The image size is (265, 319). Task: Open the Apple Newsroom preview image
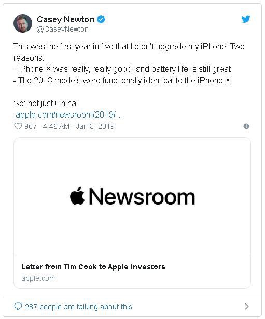tap(132, 197)
